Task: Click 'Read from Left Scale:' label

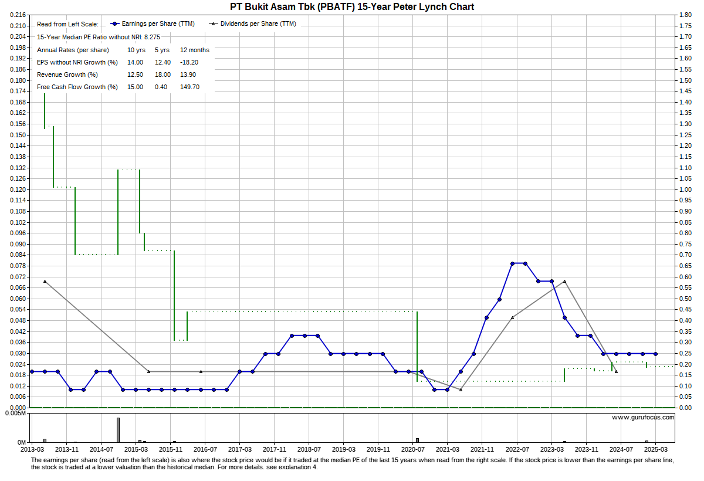Action: click(67, 25)
